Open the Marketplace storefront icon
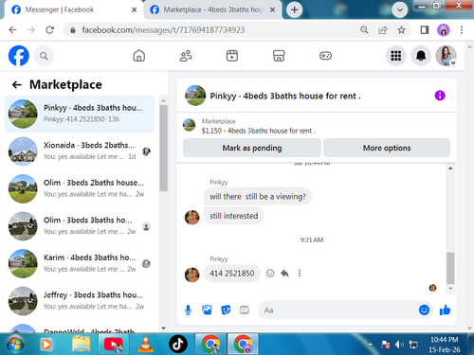Screen dimensions: 474x355 click(x=279, y=56)
